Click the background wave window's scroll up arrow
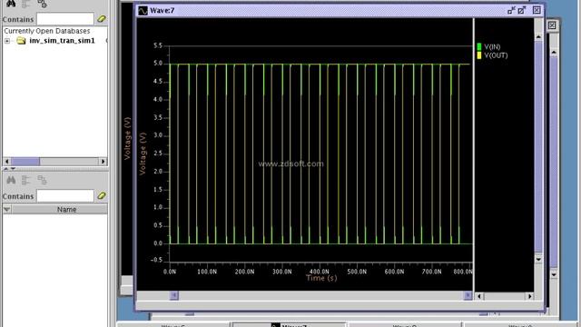This screenshot has height=327, width=581. tap(554, 53)
